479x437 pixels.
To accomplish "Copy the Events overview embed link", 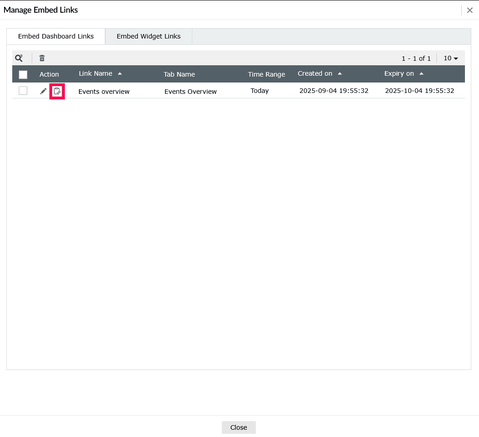I will [x=57, y=91].
